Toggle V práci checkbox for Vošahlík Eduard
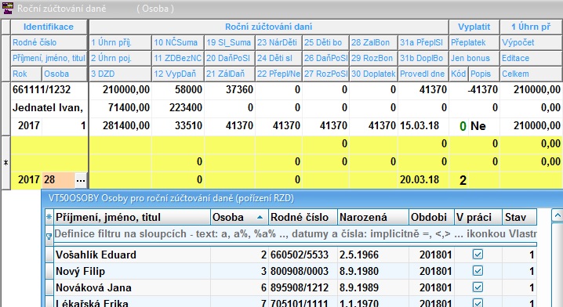The image size is (563, 307). click(478, 255)
